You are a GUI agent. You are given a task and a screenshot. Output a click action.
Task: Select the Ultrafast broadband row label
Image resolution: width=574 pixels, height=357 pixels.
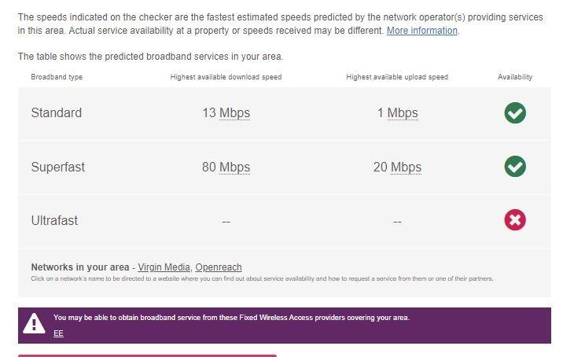pos(54,221)
